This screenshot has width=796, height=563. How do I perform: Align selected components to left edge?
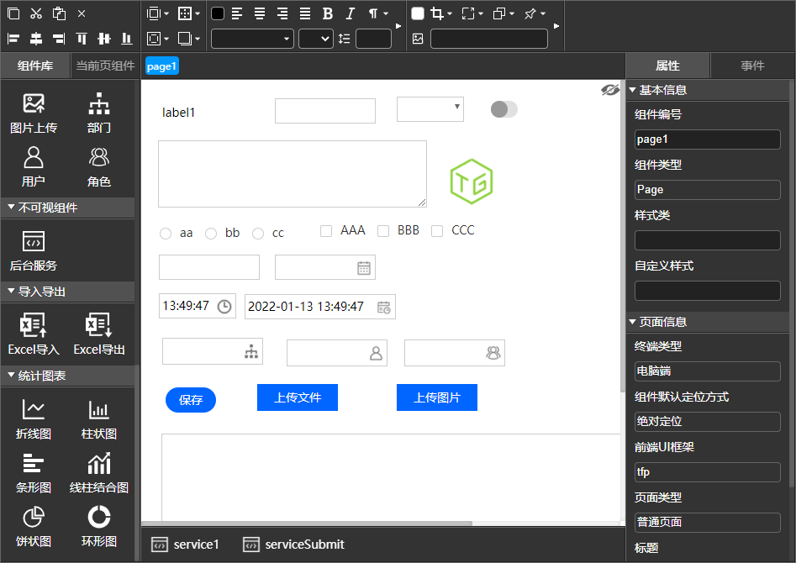13,39
